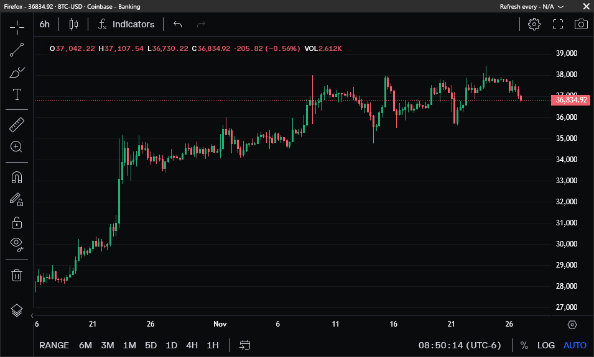Delete drawings with the trash icon
594x357 pixels.
point(17,275)
